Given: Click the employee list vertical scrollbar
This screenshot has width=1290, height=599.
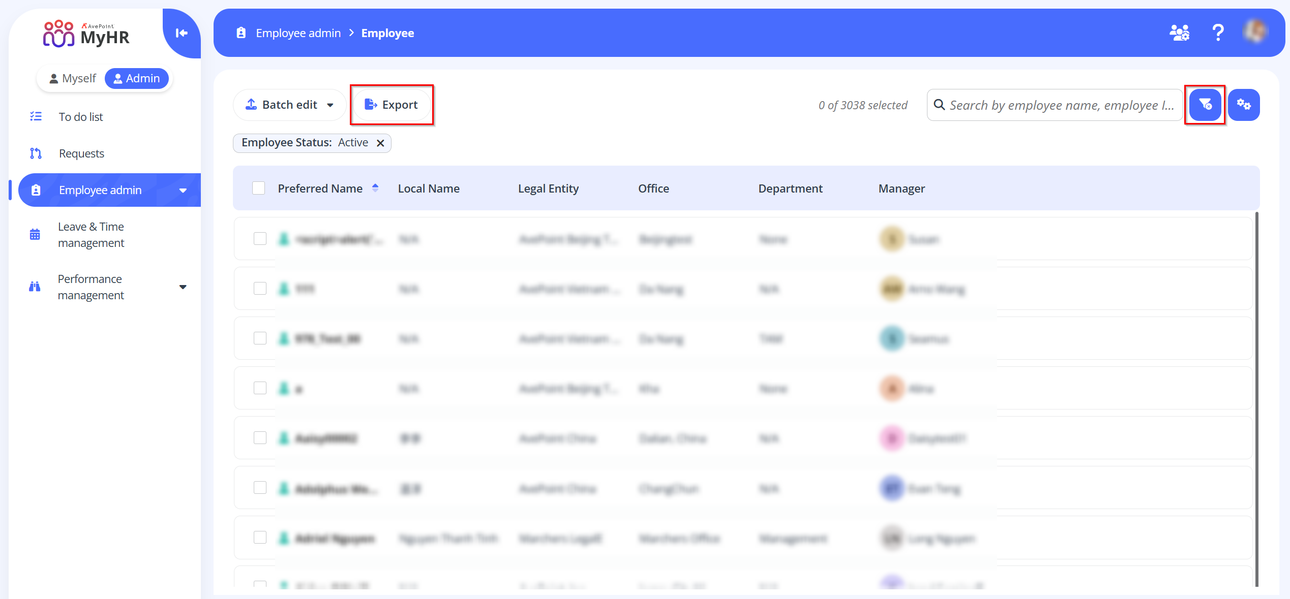Looking at the screenshot, I should (x=1256, y=399).
